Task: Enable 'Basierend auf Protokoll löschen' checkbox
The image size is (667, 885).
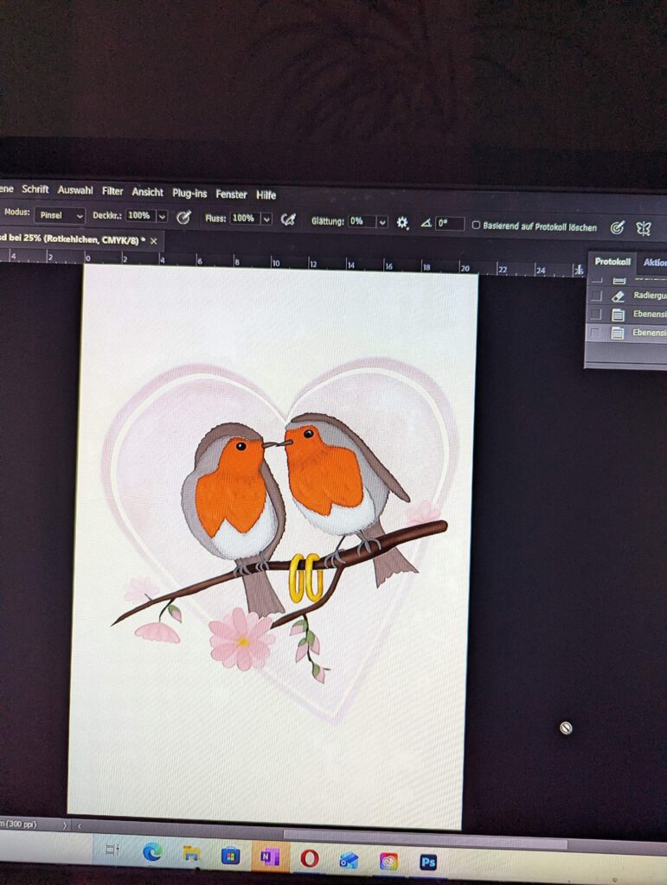Action: coord(476,225)
